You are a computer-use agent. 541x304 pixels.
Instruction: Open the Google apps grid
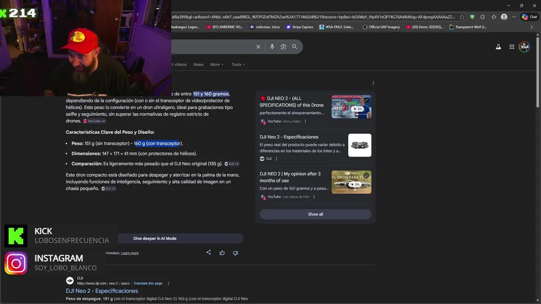(x=512, y=47)
